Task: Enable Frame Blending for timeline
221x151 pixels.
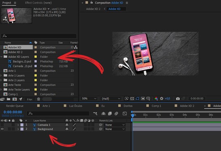Action: click(110, 113)
